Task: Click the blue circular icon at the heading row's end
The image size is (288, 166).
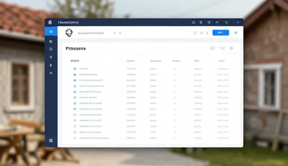Action: point(231,48)
